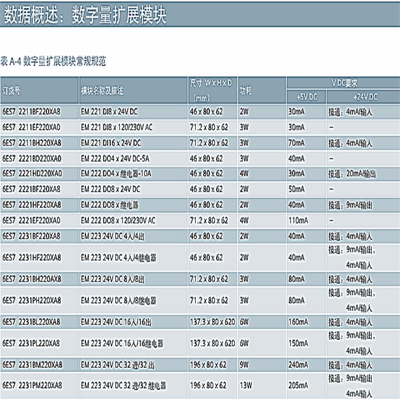Select order number 6ES7 2221BD220XA0

31,159
